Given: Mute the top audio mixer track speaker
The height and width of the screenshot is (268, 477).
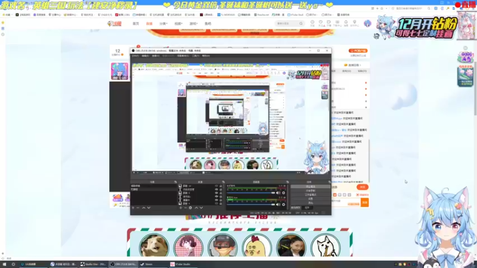Looking at the screenshot, I should [x=277, y=192].
